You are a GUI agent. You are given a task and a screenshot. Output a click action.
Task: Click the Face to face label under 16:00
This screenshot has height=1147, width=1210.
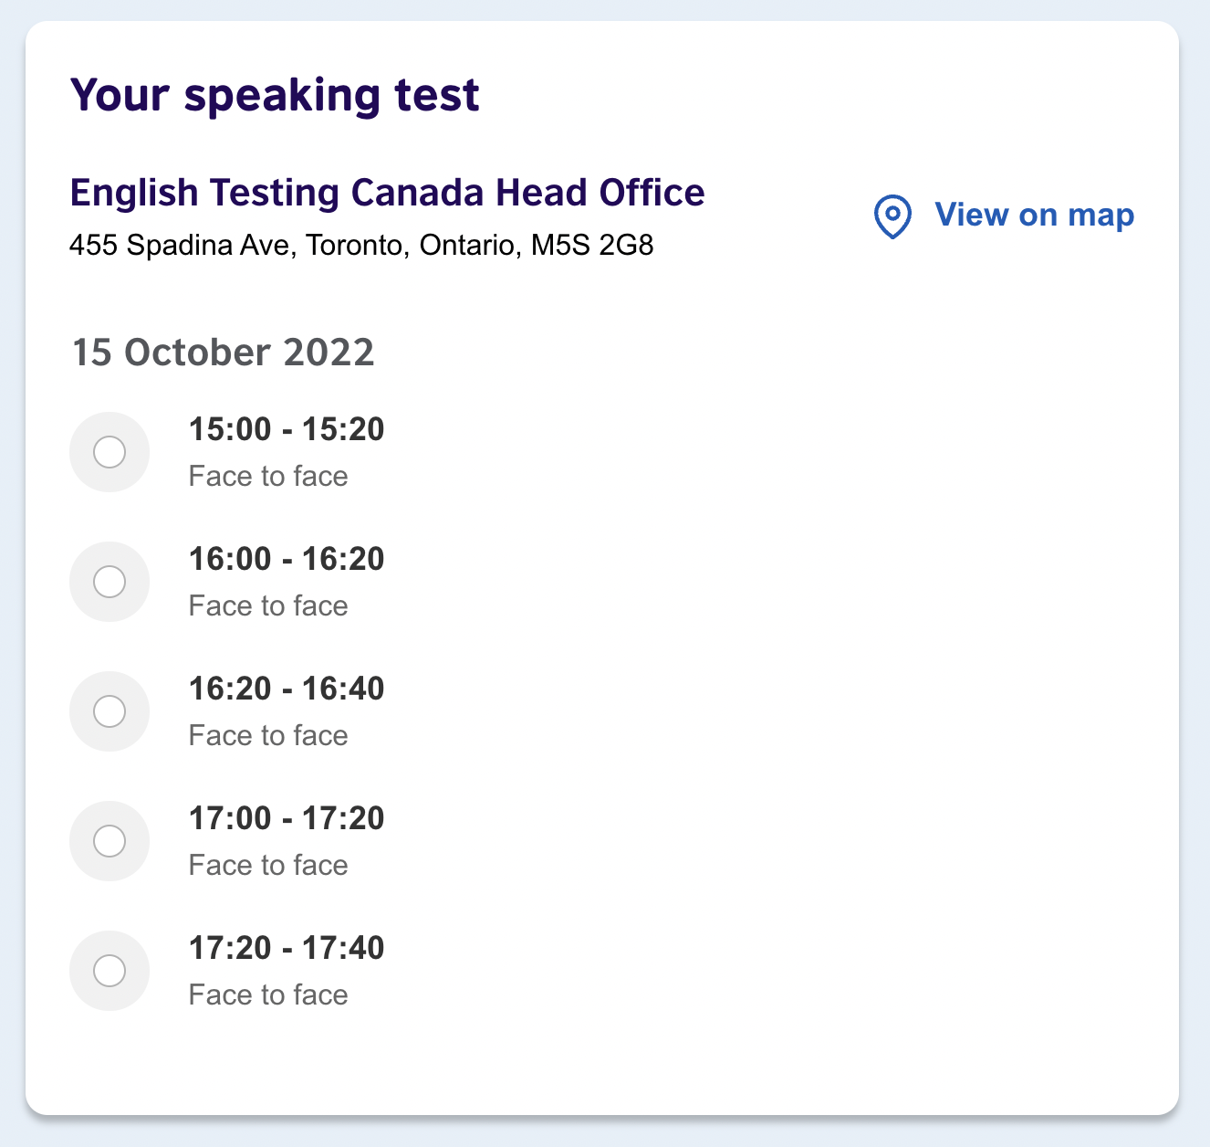(x=268, y=605)
